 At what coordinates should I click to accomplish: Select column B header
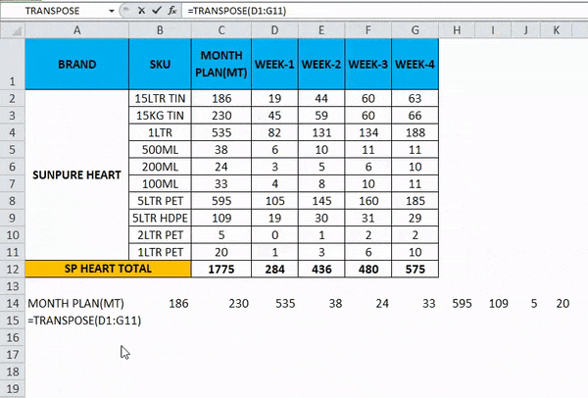coord(160,30)
